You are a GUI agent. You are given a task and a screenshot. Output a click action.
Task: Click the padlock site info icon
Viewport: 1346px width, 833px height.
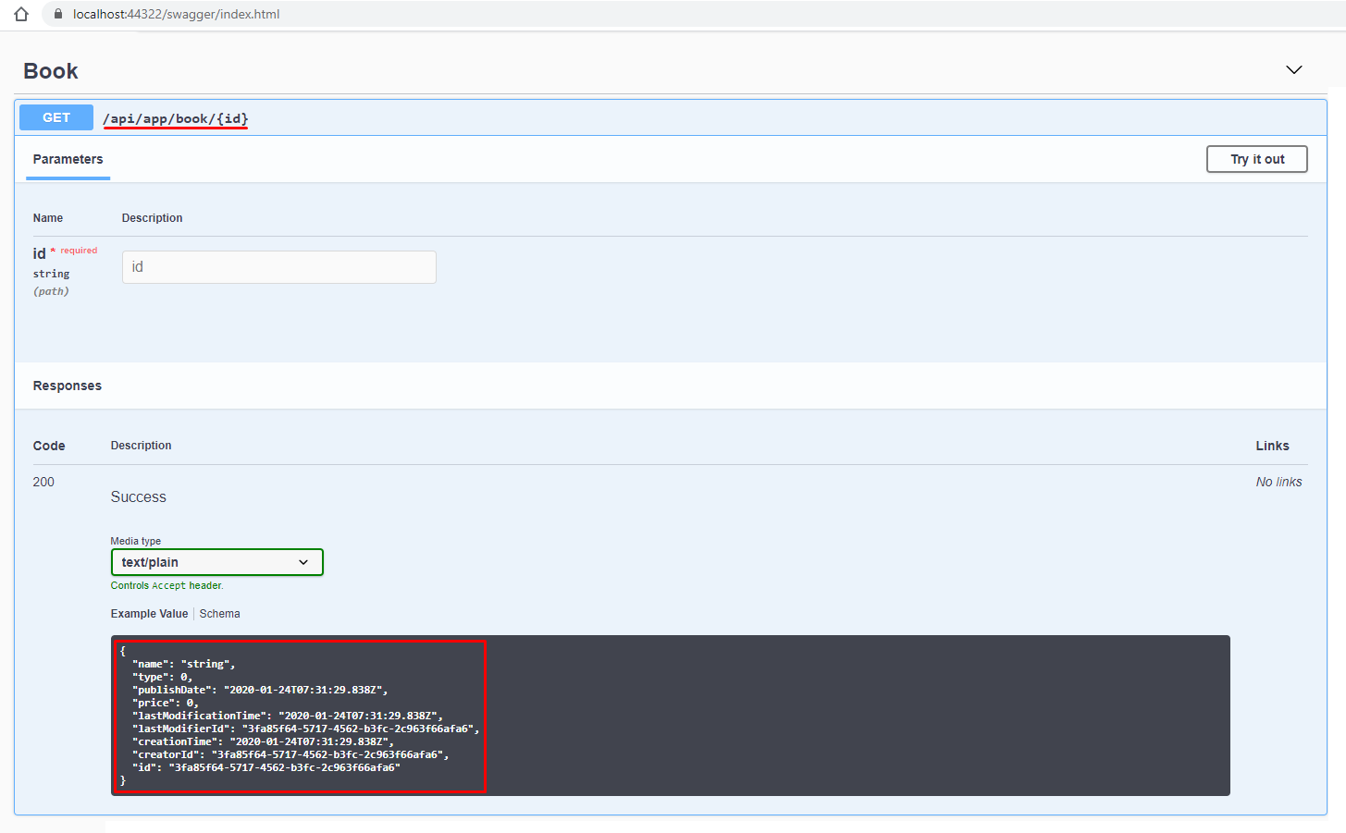(x=57, y=14)
